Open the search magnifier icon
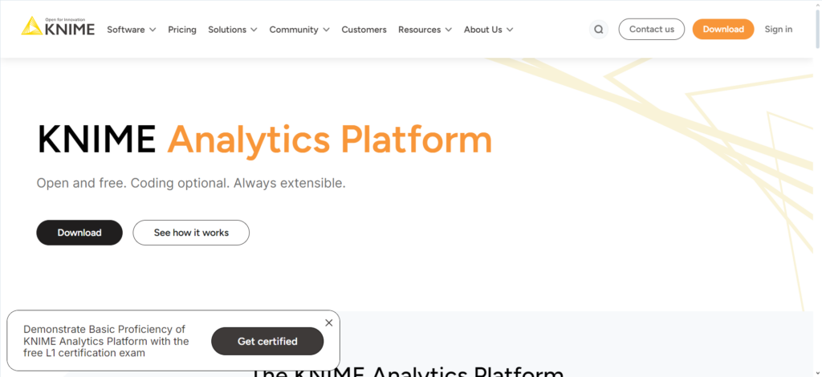Image resolution: width=822 pixels, height=377 pixels. [599, 30]
